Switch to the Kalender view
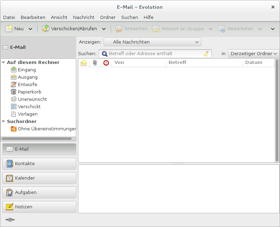This screenshot has height=227, width=280. tap(39, 178)
